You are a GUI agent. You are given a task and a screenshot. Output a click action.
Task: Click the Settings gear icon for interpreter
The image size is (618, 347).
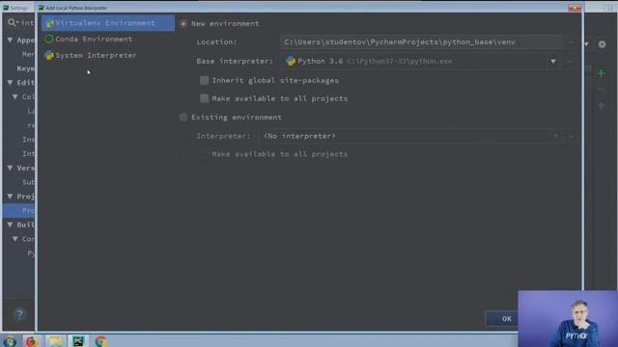pos(603,44)
